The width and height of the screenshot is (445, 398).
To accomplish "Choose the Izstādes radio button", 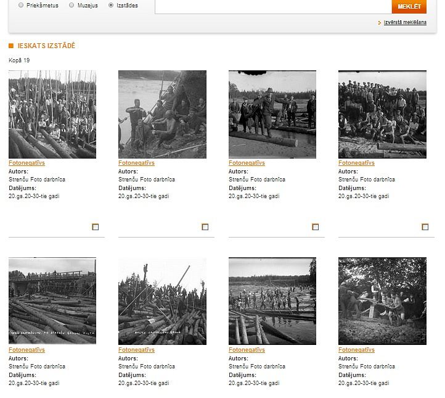I will (x=111, y=5).
